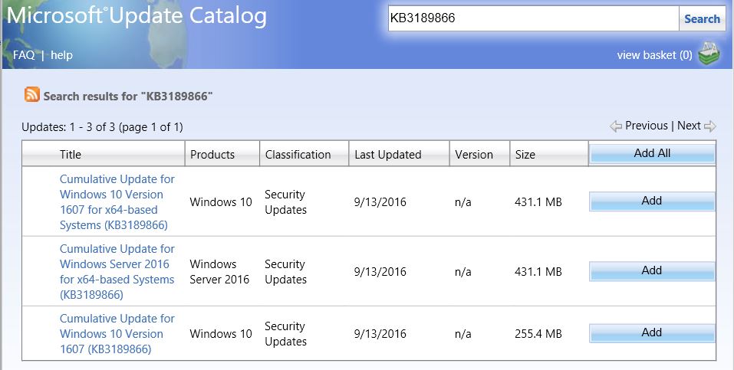Click the Next arrow icon
This screenshot has width=734, height=370.
point(710,126)
